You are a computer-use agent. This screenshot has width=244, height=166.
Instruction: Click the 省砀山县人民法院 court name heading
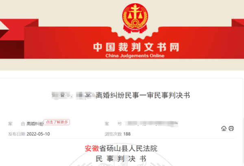point(129,148)
